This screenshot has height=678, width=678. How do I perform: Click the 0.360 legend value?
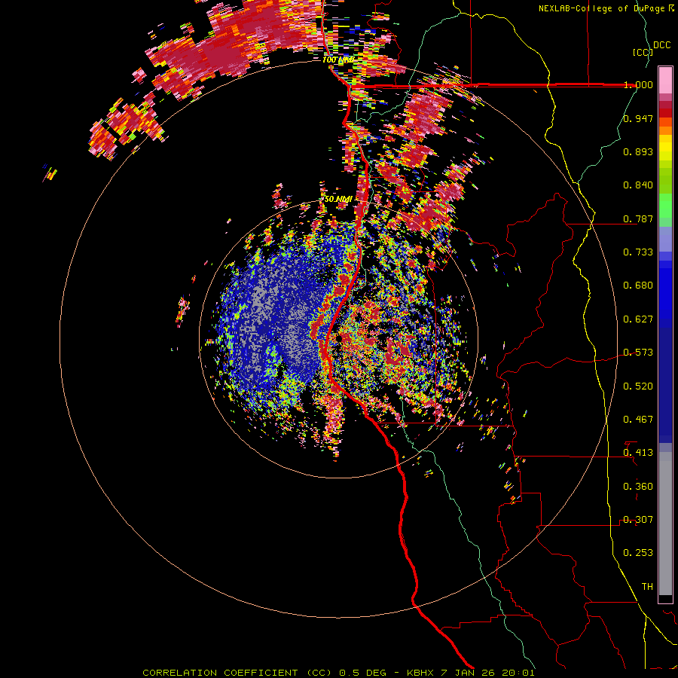(638, 487)
